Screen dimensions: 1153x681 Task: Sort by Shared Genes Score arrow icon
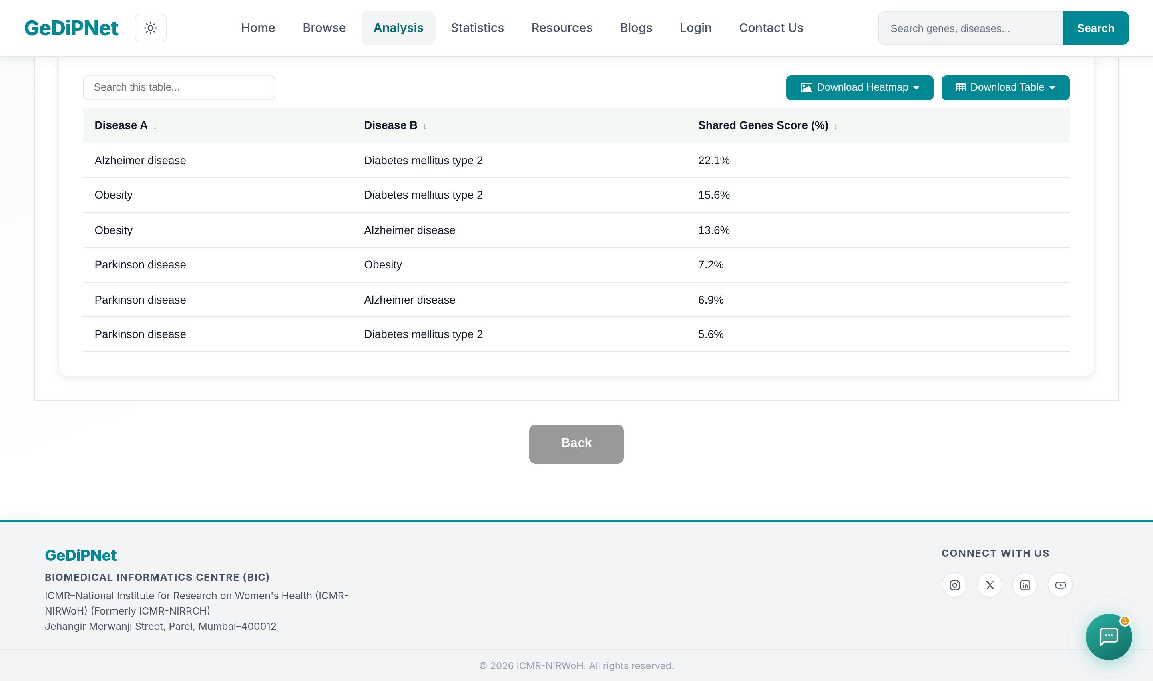point(836,126)
